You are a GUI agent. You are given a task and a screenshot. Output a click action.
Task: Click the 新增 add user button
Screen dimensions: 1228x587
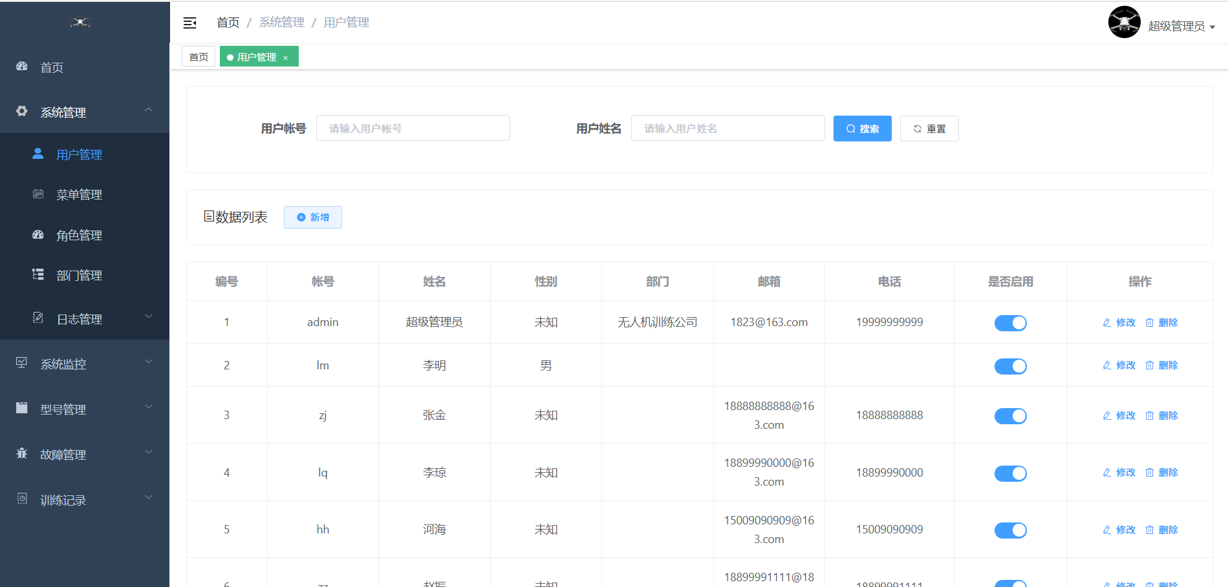point(313,218)
